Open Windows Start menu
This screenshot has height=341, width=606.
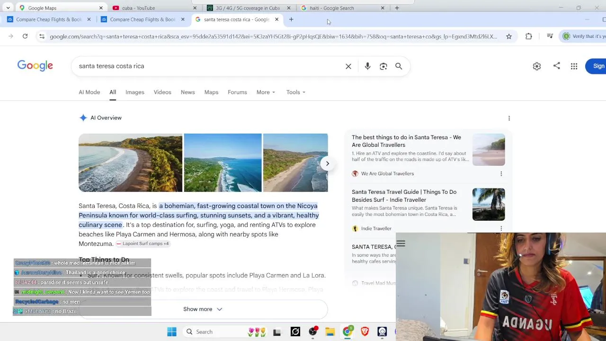click(x=172, y=332)
